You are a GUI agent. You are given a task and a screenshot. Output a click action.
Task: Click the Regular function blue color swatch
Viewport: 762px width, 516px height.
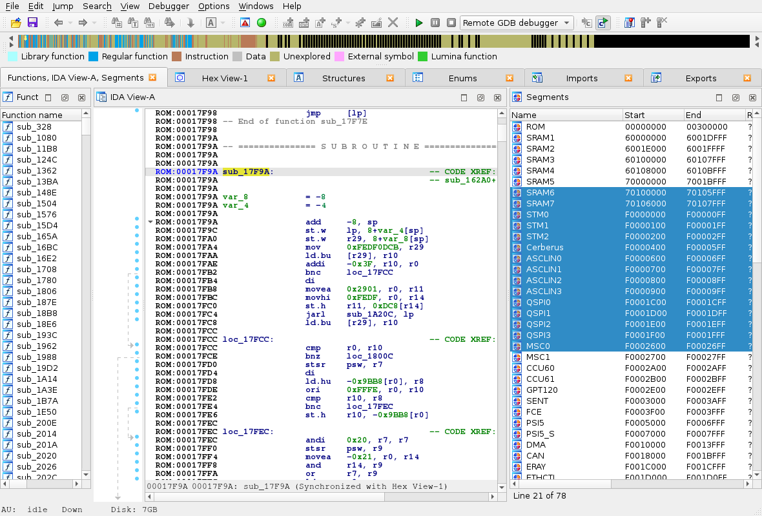click(93, 57)
